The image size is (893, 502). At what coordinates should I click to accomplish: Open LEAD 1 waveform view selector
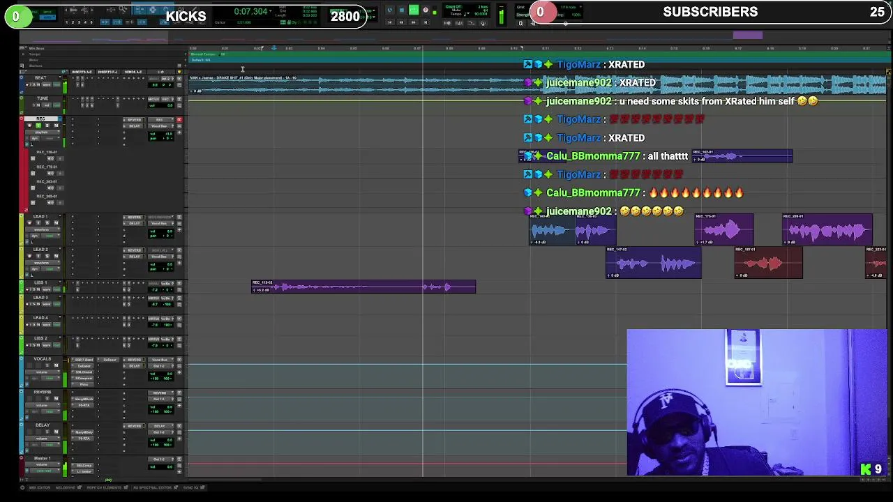point(43,229)
